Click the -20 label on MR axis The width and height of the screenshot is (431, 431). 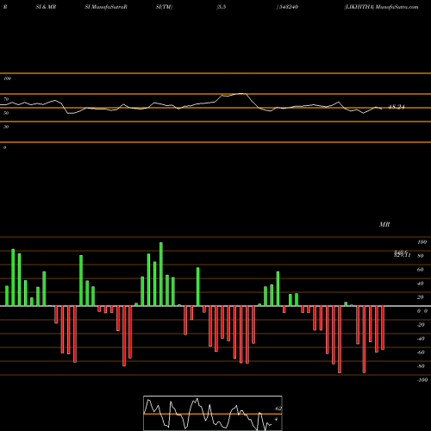click(x=421, y=325)
